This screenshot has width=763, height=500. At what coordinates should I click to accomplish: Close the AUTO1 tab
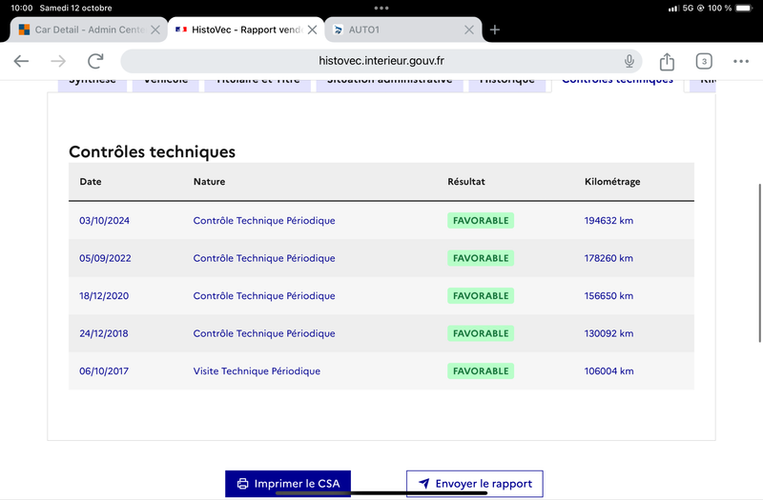469,30
